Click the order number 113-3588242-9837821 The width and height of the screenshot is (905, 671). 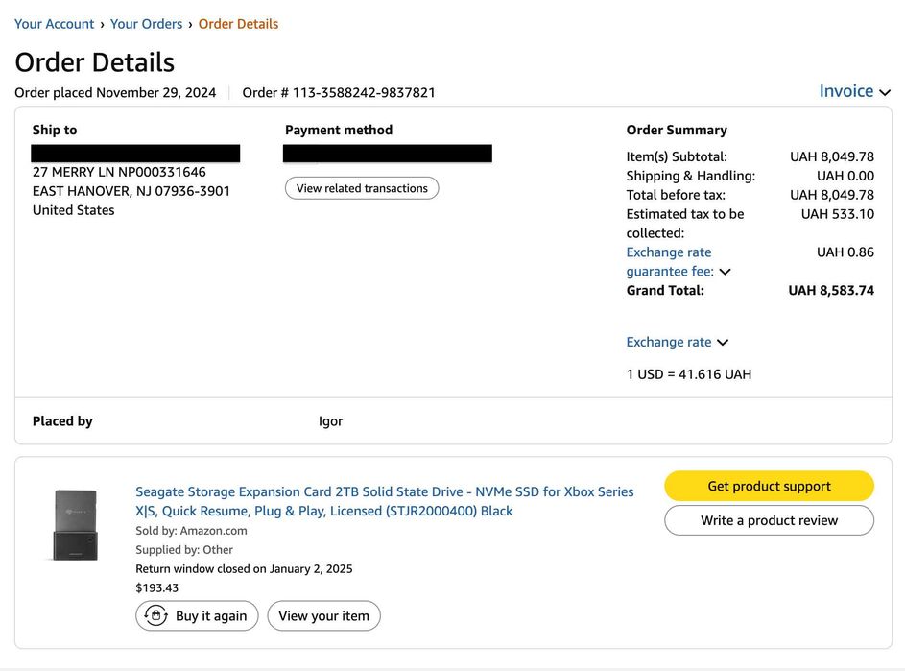[364, 93]
